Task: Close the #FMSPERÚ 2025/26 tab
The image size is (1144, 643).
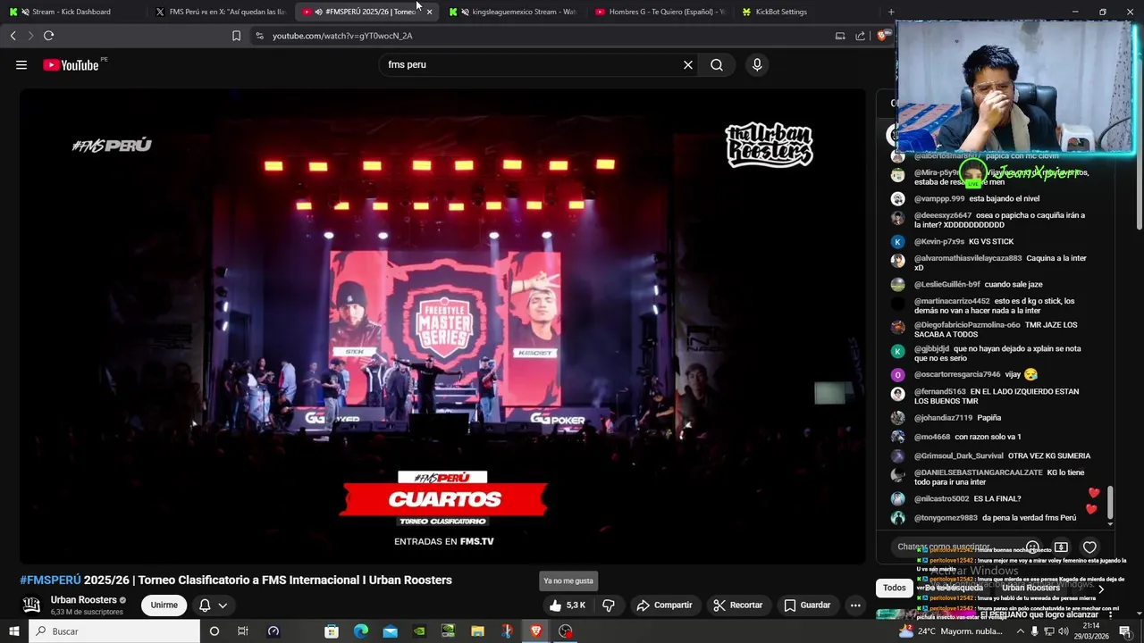Action: pos(429,12)
